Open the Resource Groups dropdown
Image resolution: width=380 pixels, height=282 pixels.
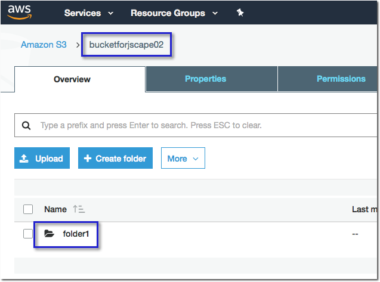pos(174,13)
